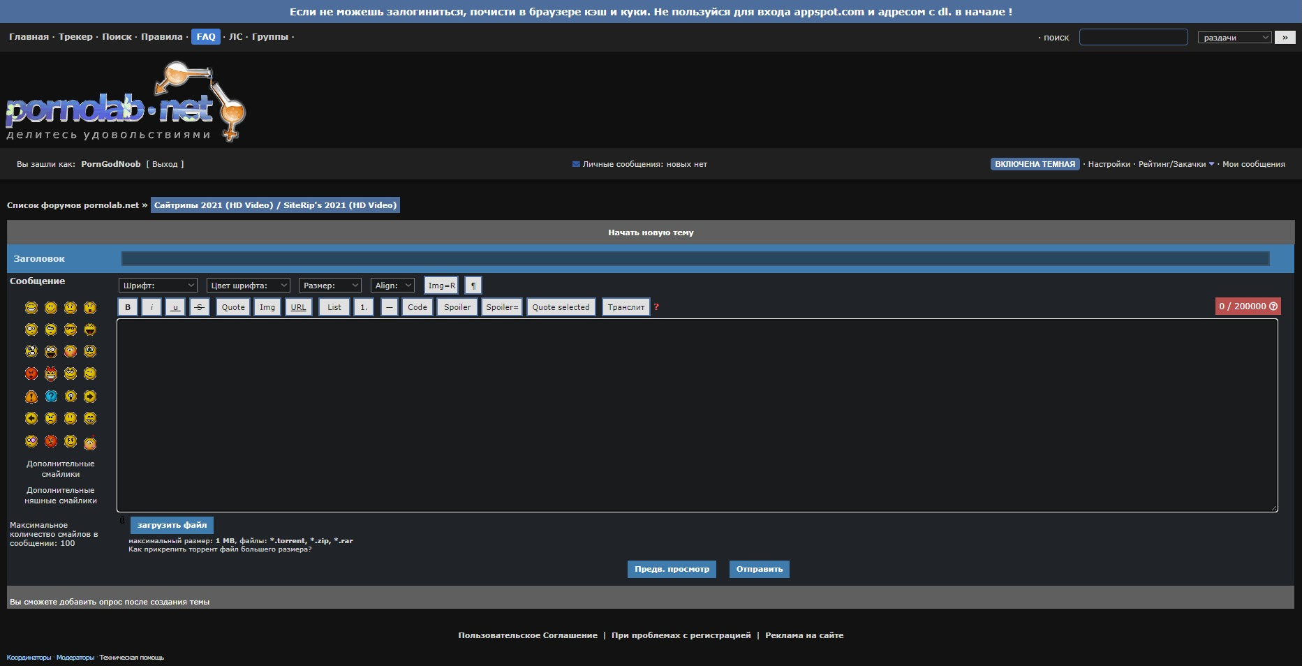This screenshot has width=1302, height=666.
Task: Insert the orange exclamation mark smiley
Action: [31, 397]
